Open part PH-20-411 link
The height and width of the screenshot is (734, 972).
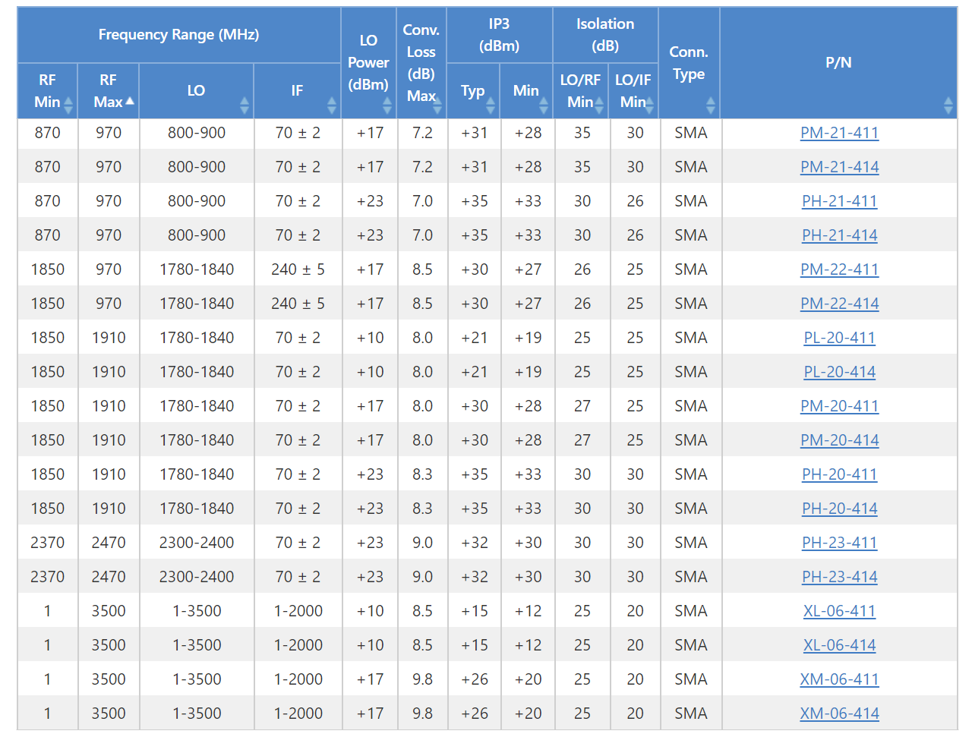(x=839, y=474)
